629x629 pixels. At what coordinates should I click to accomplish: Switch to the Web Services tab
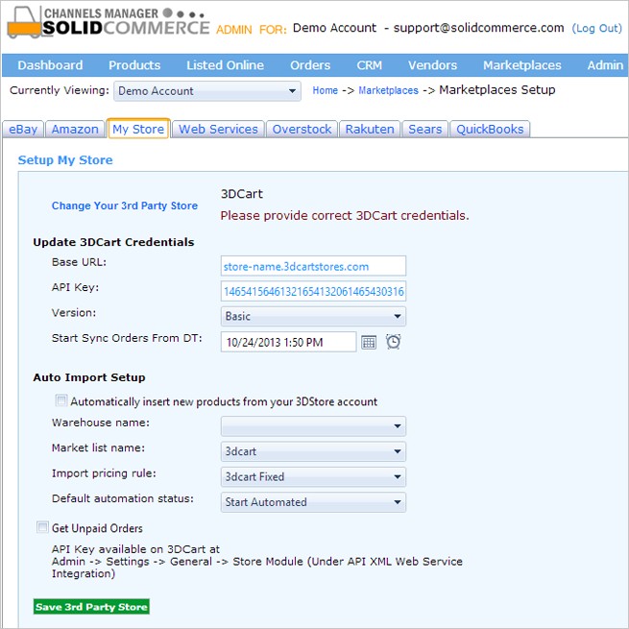[x=218, y=130]
